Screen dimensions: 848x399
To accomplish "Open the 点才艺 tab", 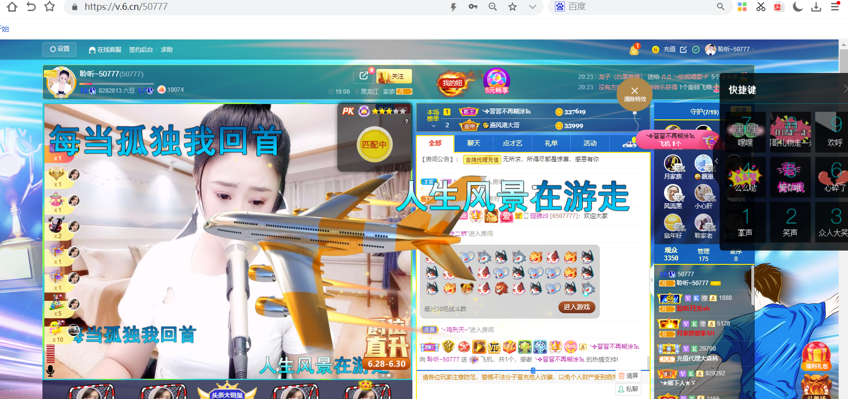I will [513, 143].
